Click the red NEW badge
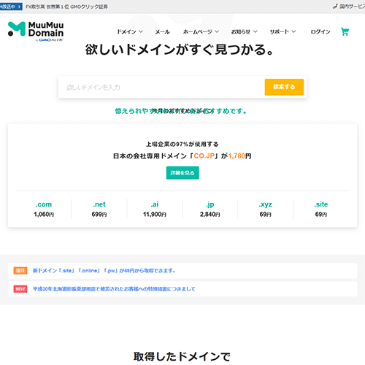This screenshot has height=365, width=365. pyautogui.click(x=20, y=289)
